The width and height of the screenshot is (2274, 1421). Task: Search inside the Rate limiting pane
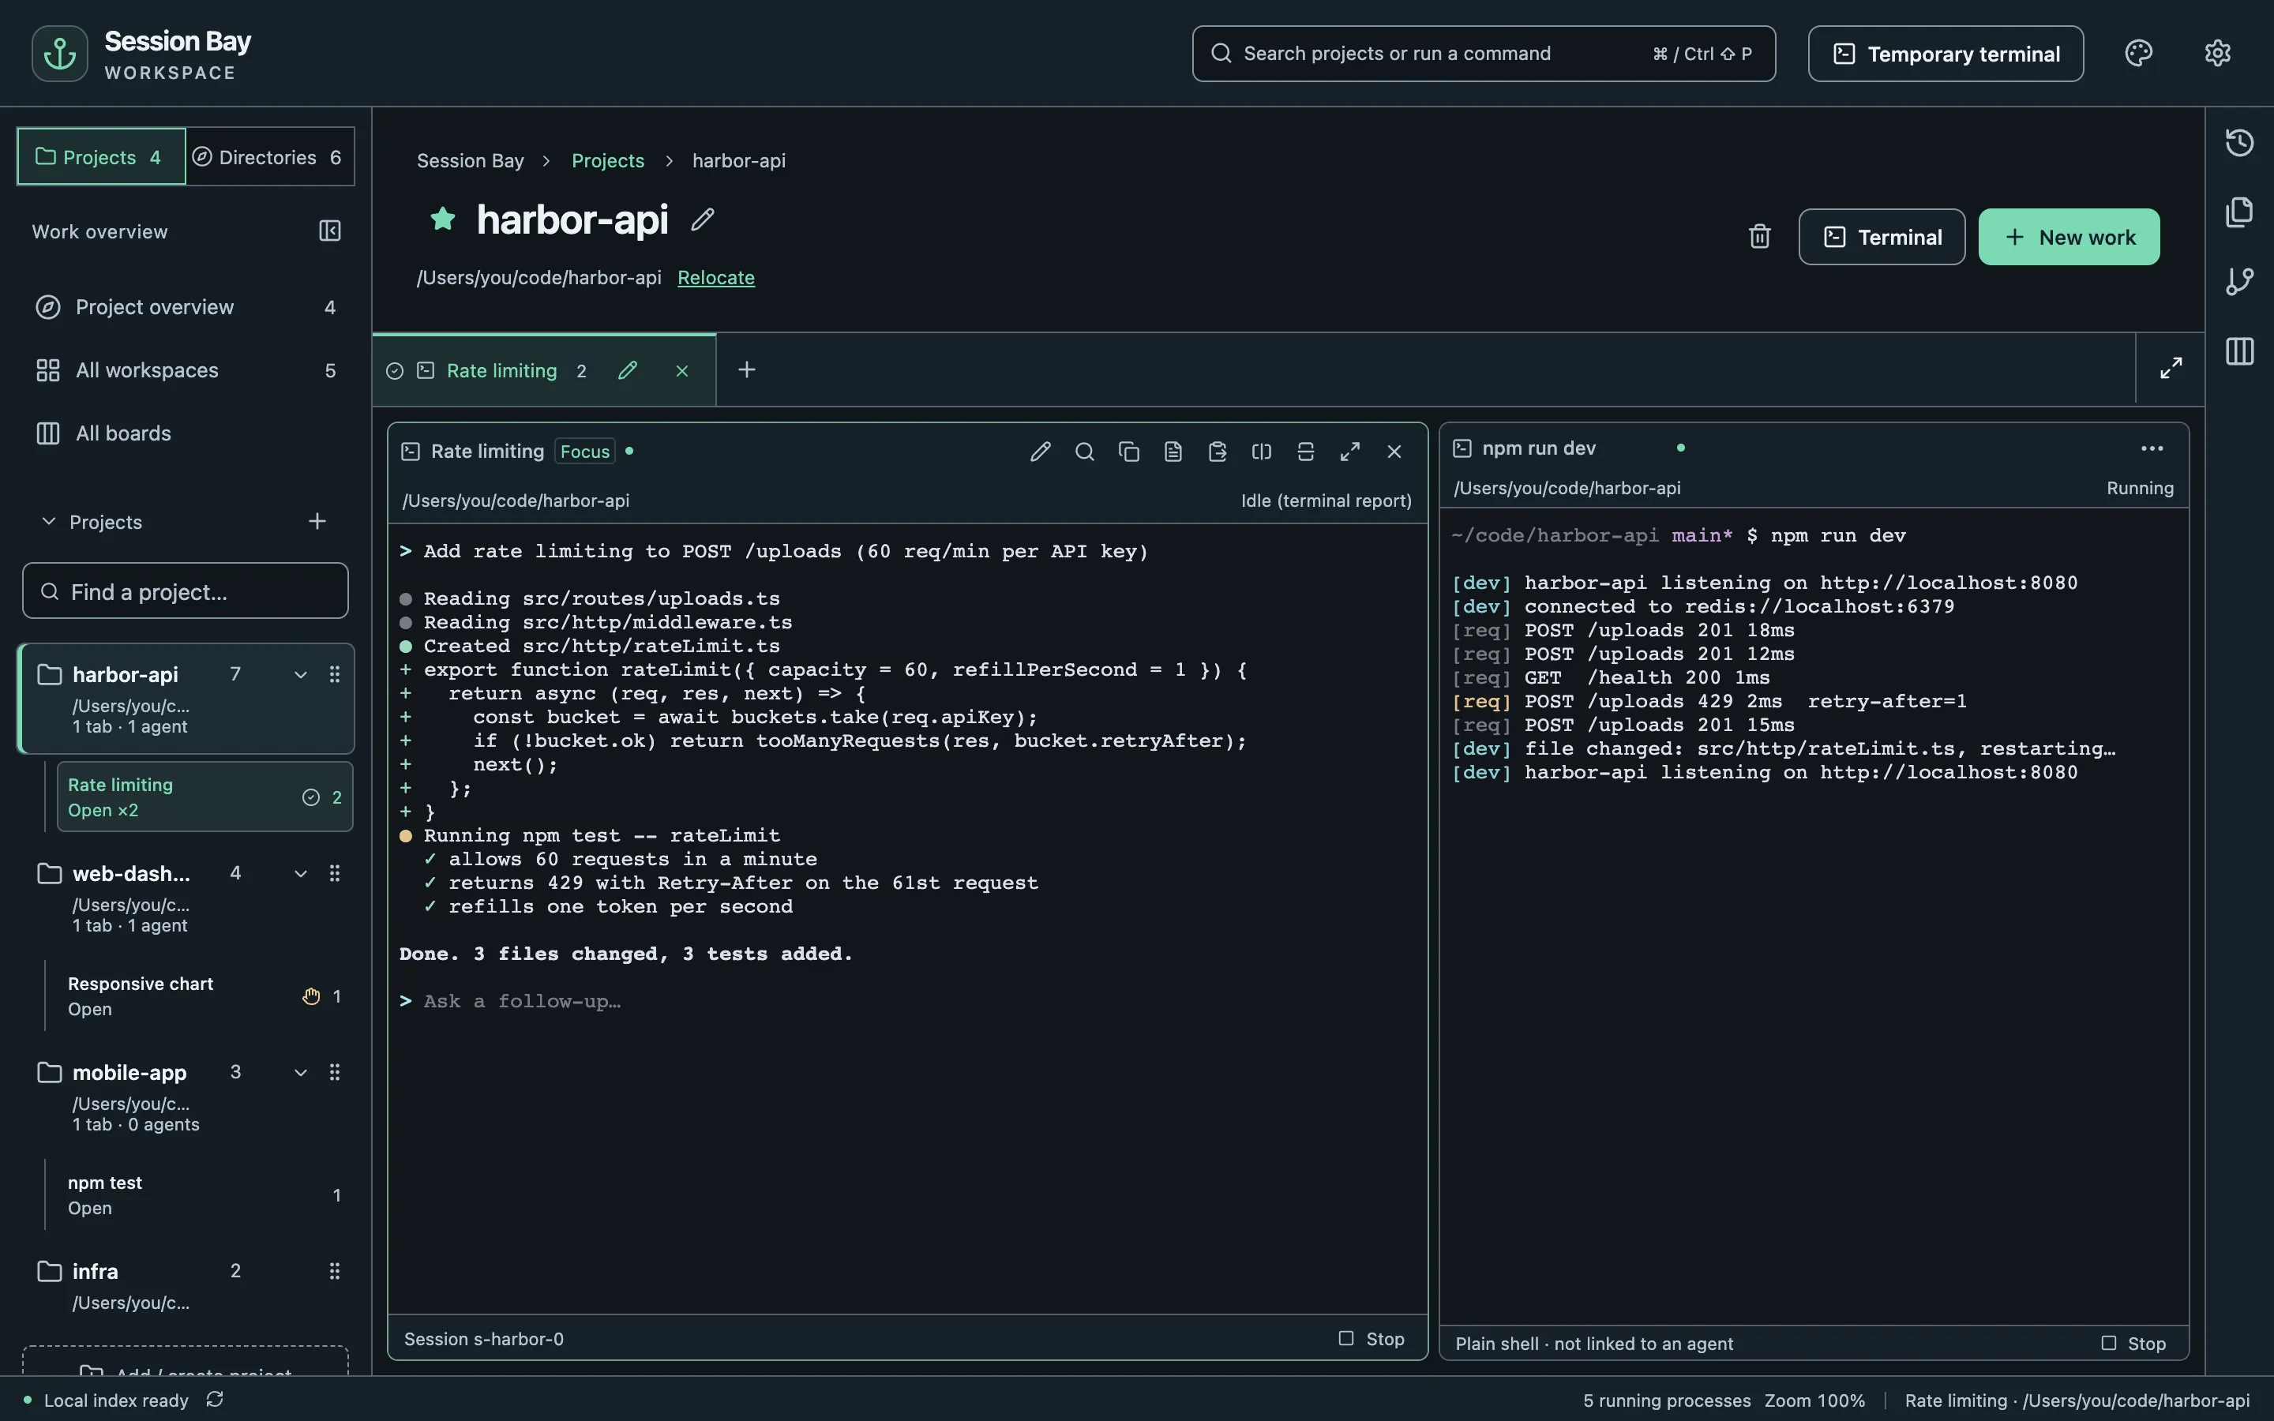(x=1084, y=452)
